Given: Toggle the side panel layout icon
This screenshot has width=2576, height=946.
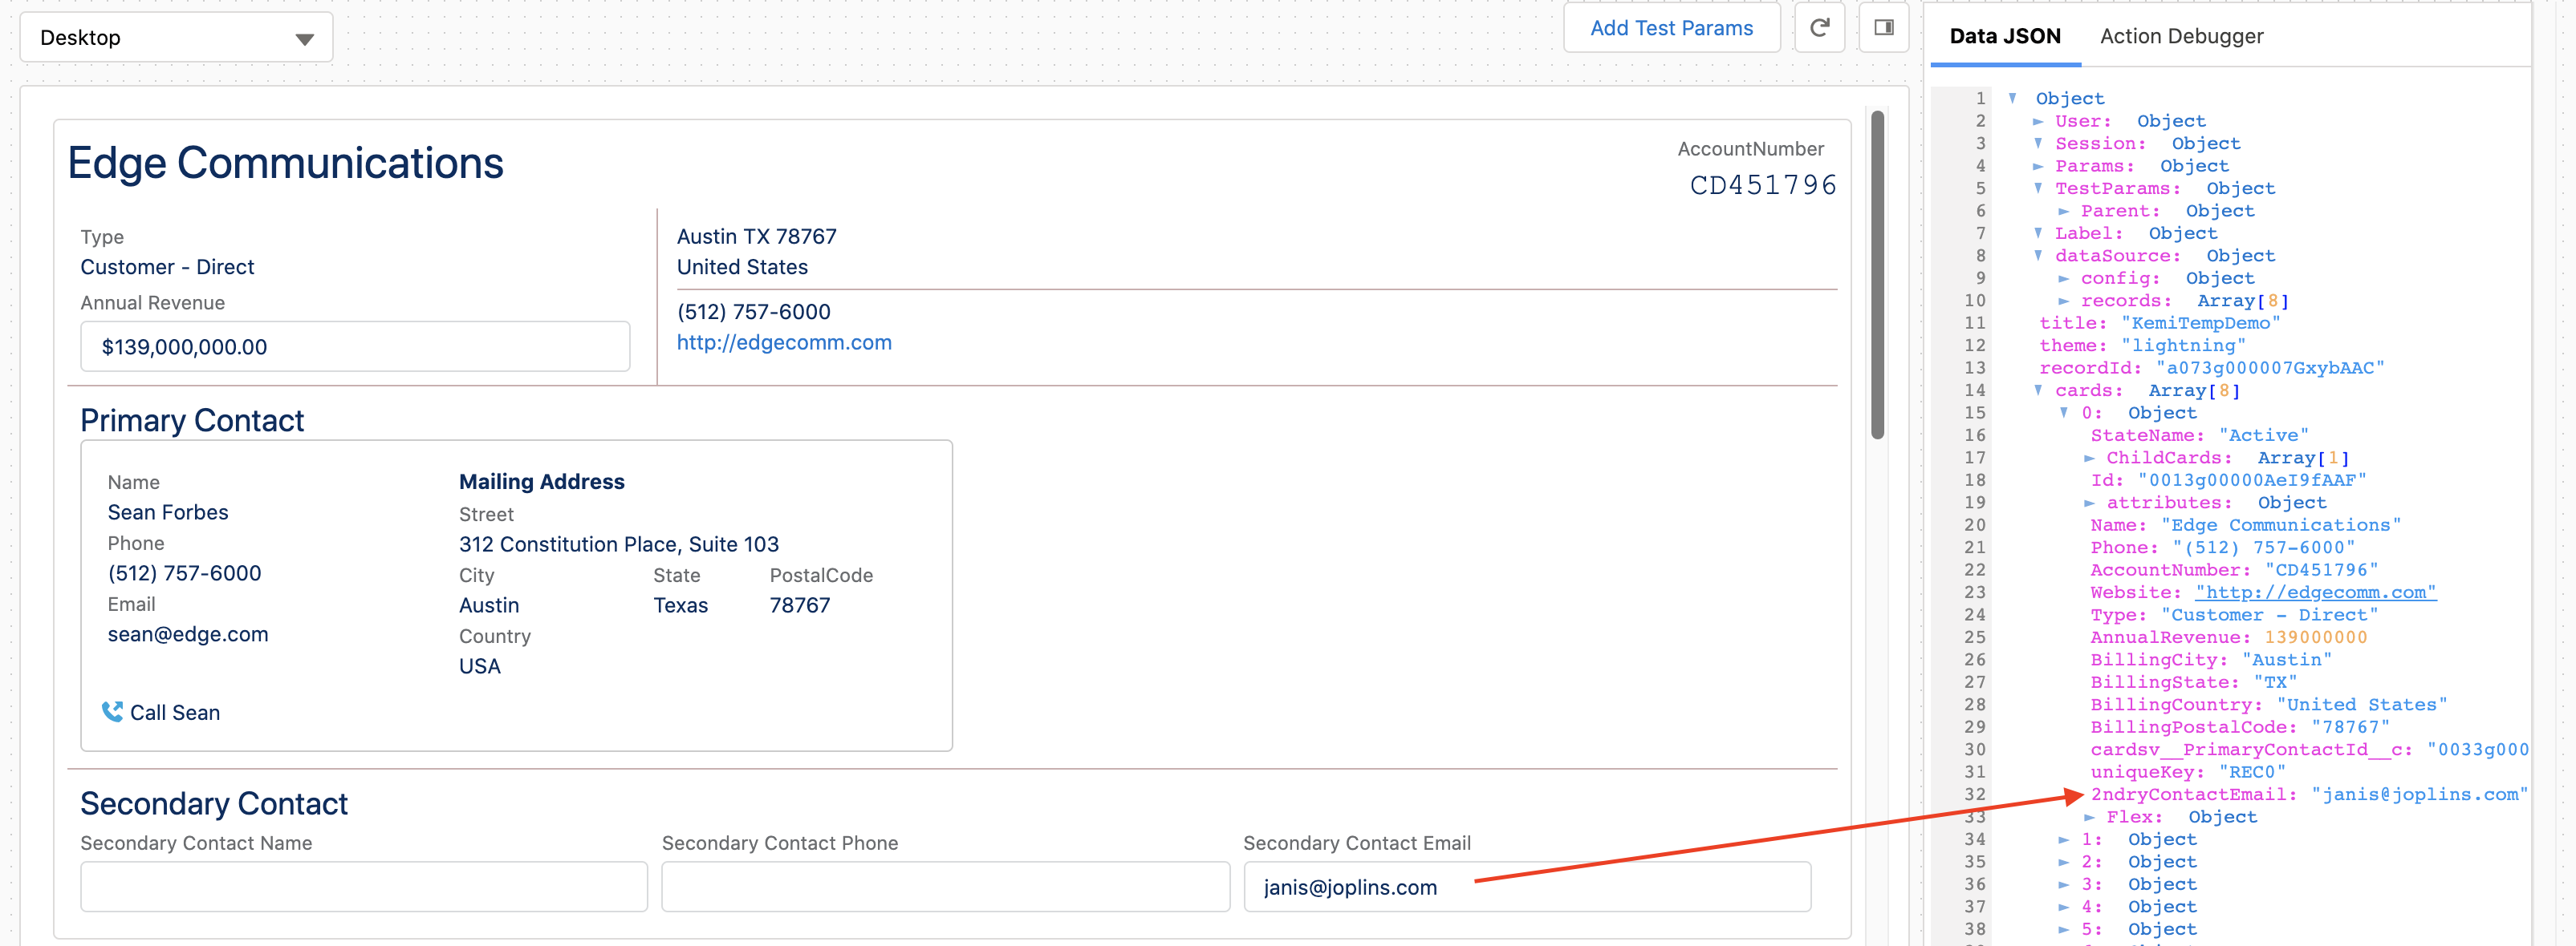Looking at the screenshot, I should point(1883,28).
